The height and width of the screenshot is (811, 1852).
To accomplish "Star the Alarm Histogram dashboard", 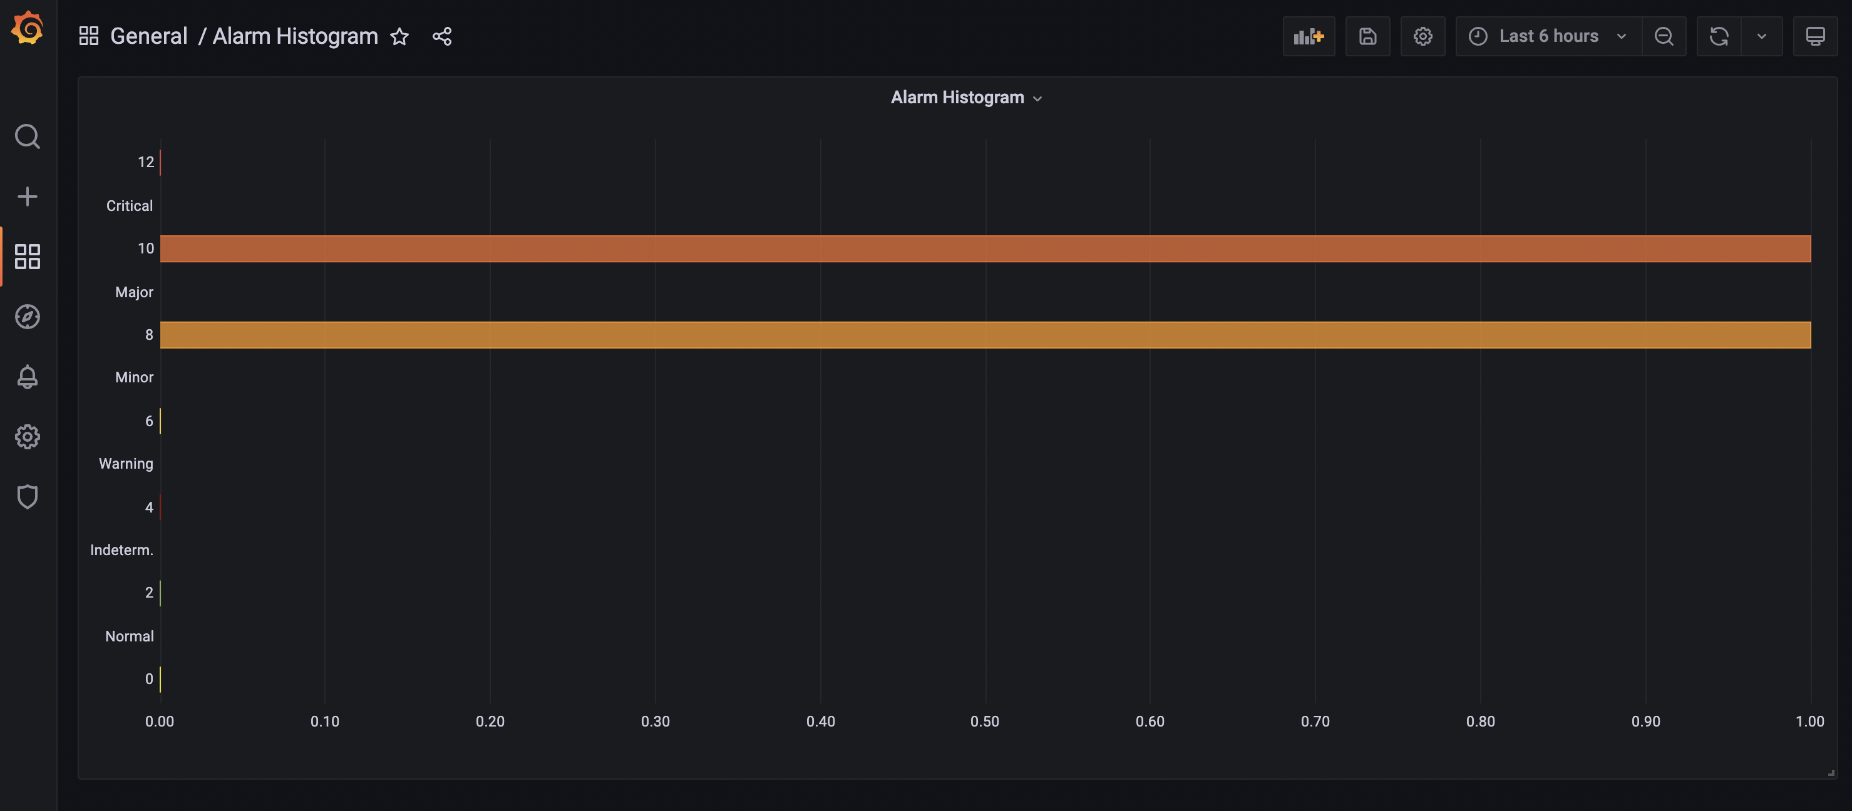I will coord(399,37).
